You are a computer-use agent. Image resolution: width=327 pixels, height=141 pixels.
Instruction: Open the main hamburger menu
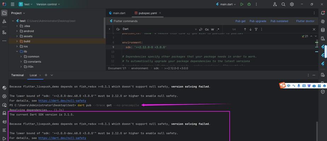click(12, 4)
